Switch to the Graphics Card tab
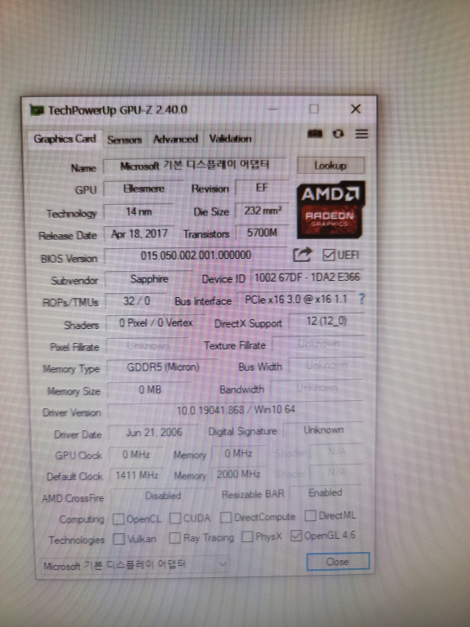Screen dimensions: 470x627 click(x=64, y=139)
